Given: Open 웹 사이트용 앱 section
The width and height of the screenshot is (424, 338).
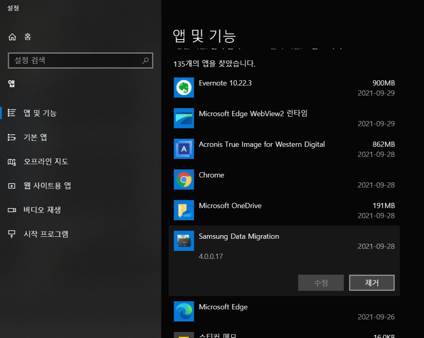Looking at the screenshot, I should (81, 186).
